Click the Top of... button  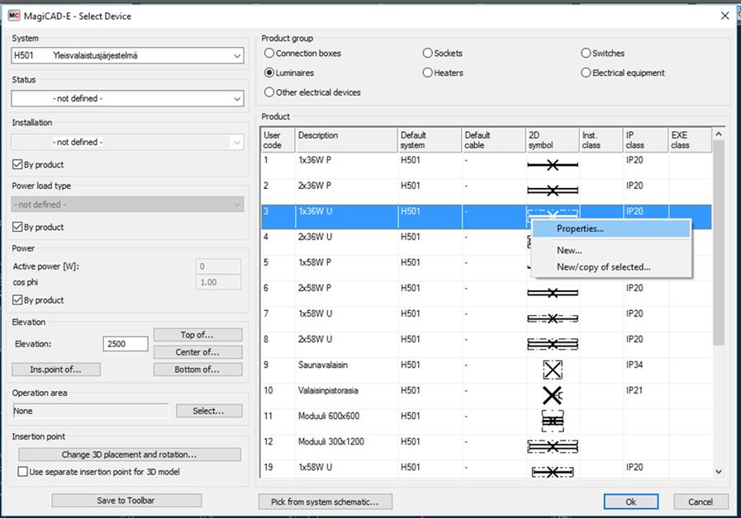pos(197,335)
